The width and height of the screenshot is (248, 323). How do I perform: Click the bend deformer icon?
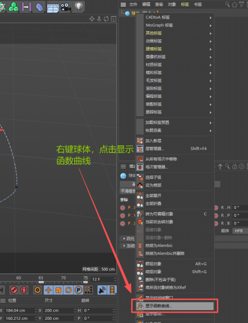pos(39,6)
